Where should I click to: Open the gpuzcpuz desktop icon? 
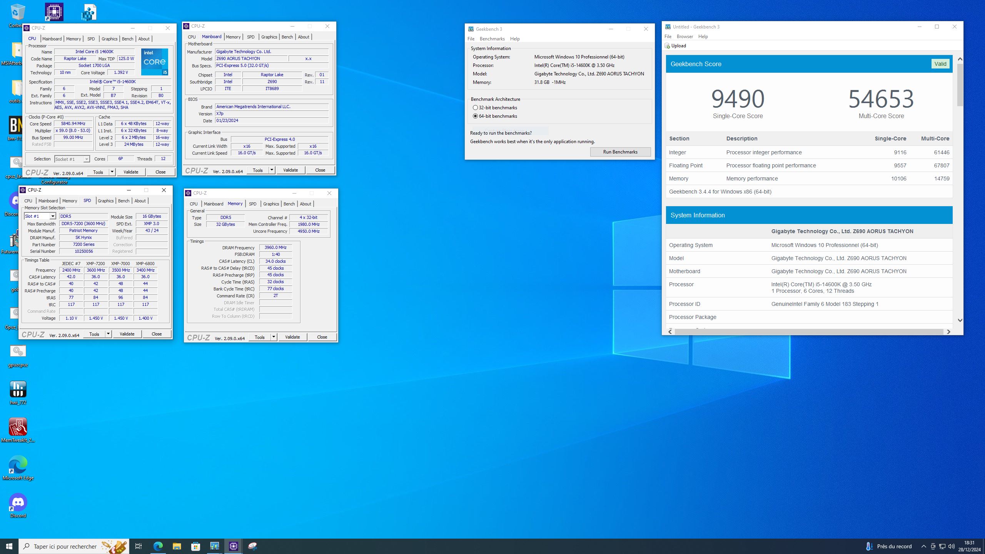pyautogui.click(x=18, y=352)
